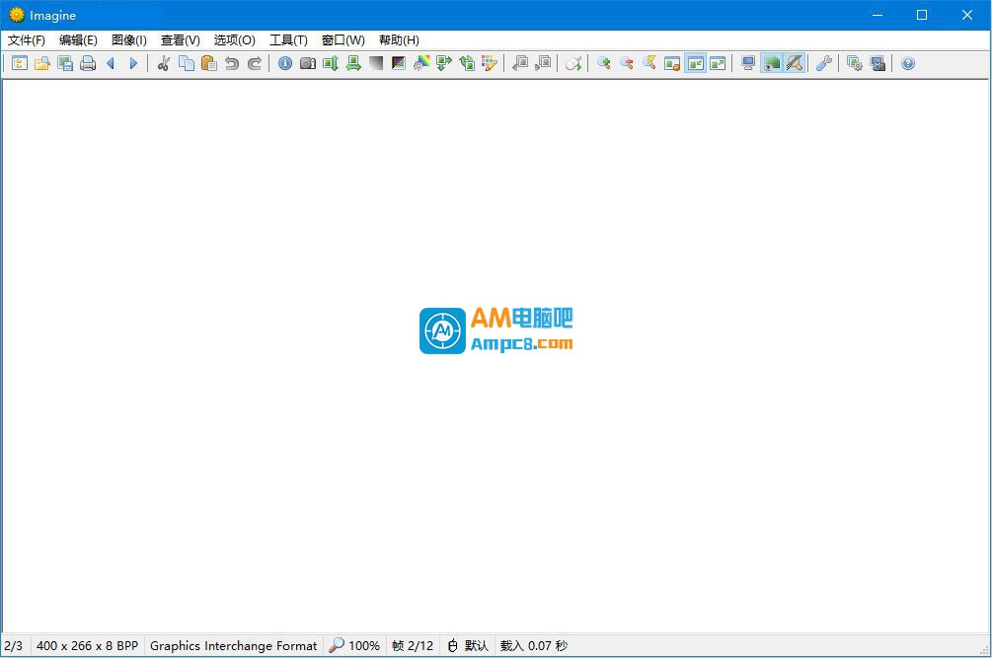Flip the image vertically icon
This screenshot has width=992, height=658.
pyautogui.click(x=331, y=63)
